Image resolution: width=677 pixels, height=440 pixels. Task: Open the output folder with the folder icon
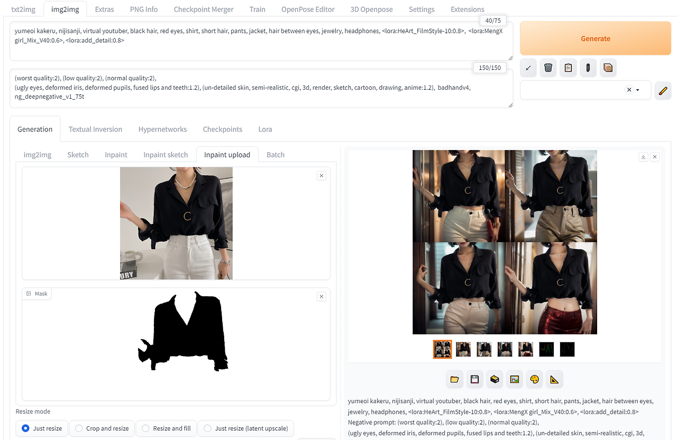point(454,379)
